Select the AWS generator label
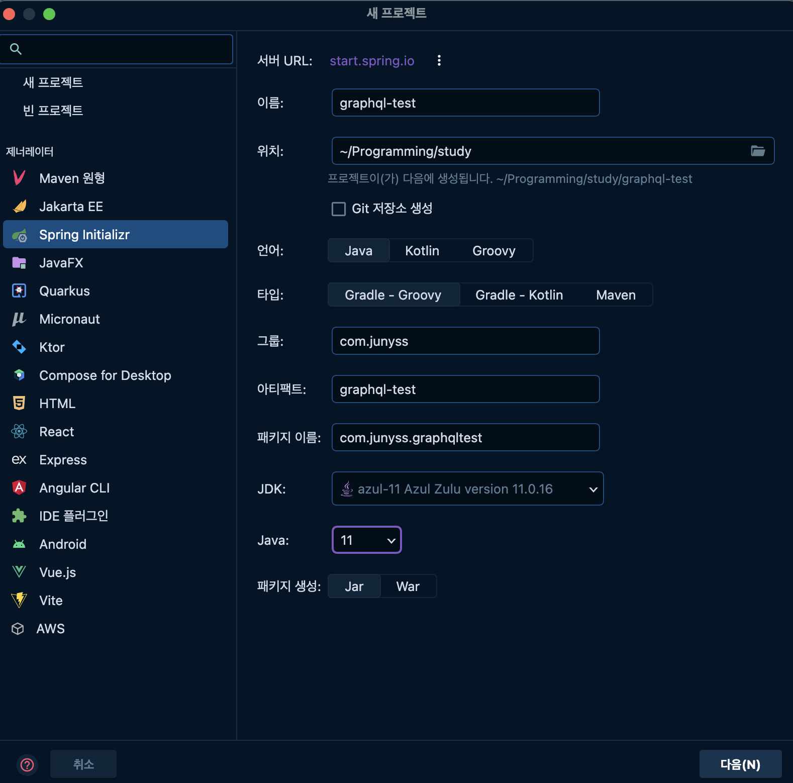Screen dimensions: 793x783 (50, 628)
